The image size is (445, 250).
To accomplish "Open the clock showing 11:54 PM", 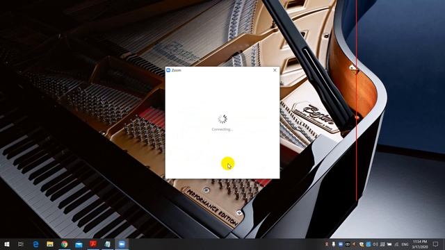I will [420, 244].
